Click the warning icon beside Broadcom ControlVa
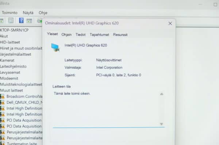 click(2, 96)
